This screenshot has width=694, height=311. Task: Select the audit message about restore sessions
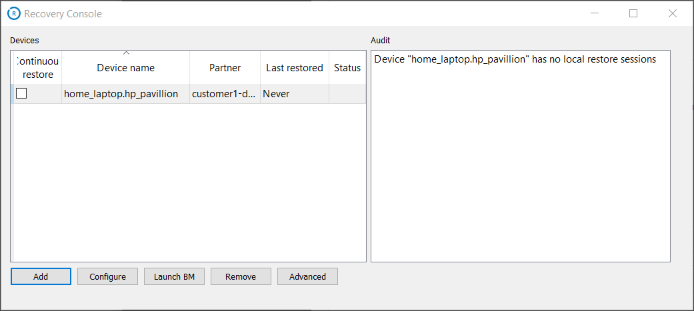[515, 59]
